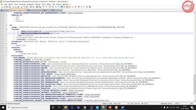Cut selection using the scissors icon
The height and width of the screenshot is (110, 196).
tap(21, 7)
